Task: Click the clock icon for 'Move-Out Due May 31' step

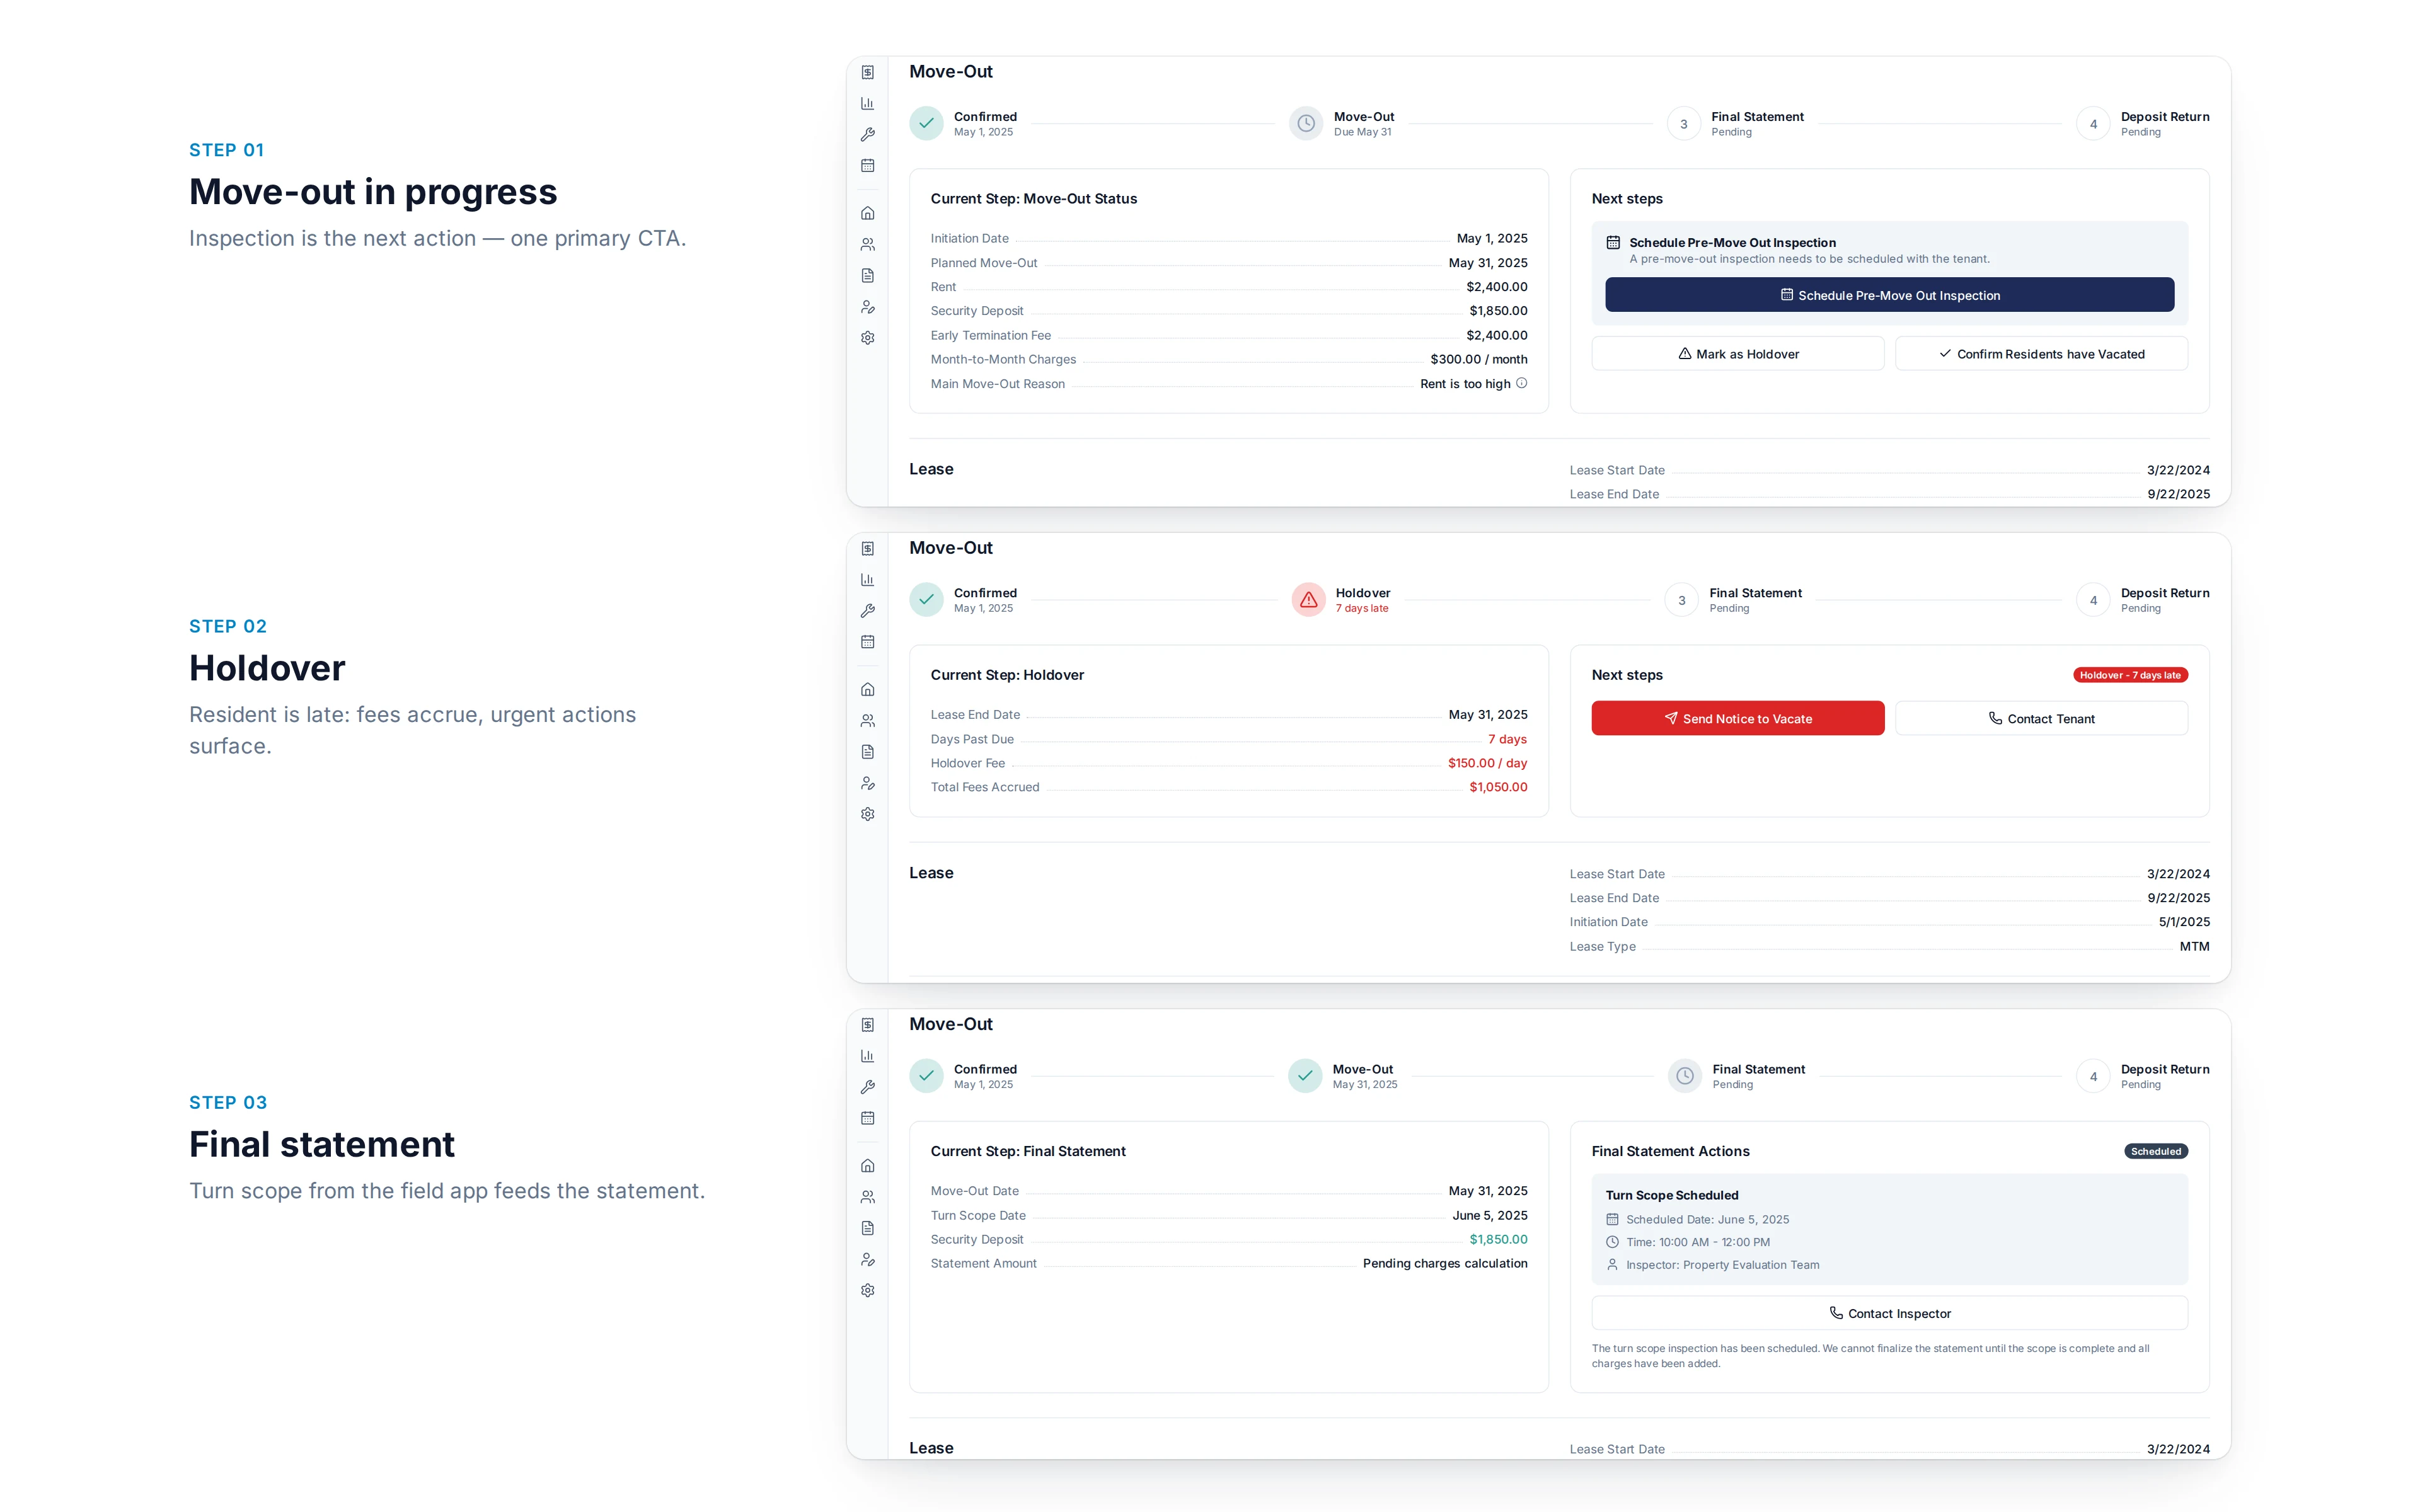Action: [x=1306, y=124]
